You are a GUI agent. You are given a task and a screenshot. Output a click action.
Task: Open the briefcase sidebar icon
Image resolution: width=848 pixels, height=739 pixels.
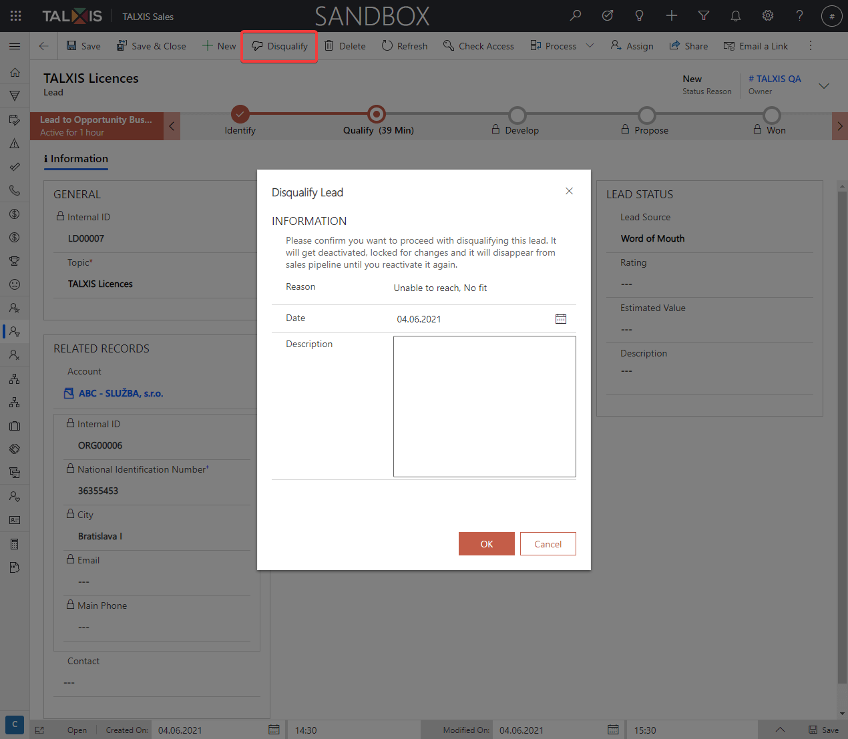15,426
